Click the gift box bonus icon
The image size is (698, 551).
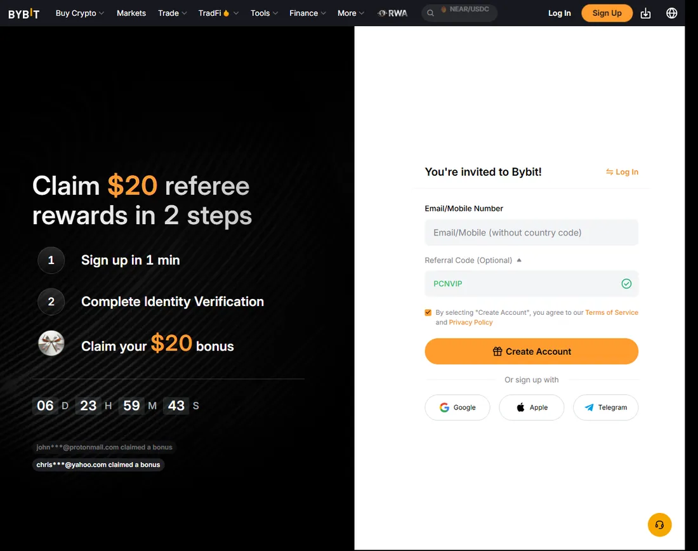[x=51, y=343]
